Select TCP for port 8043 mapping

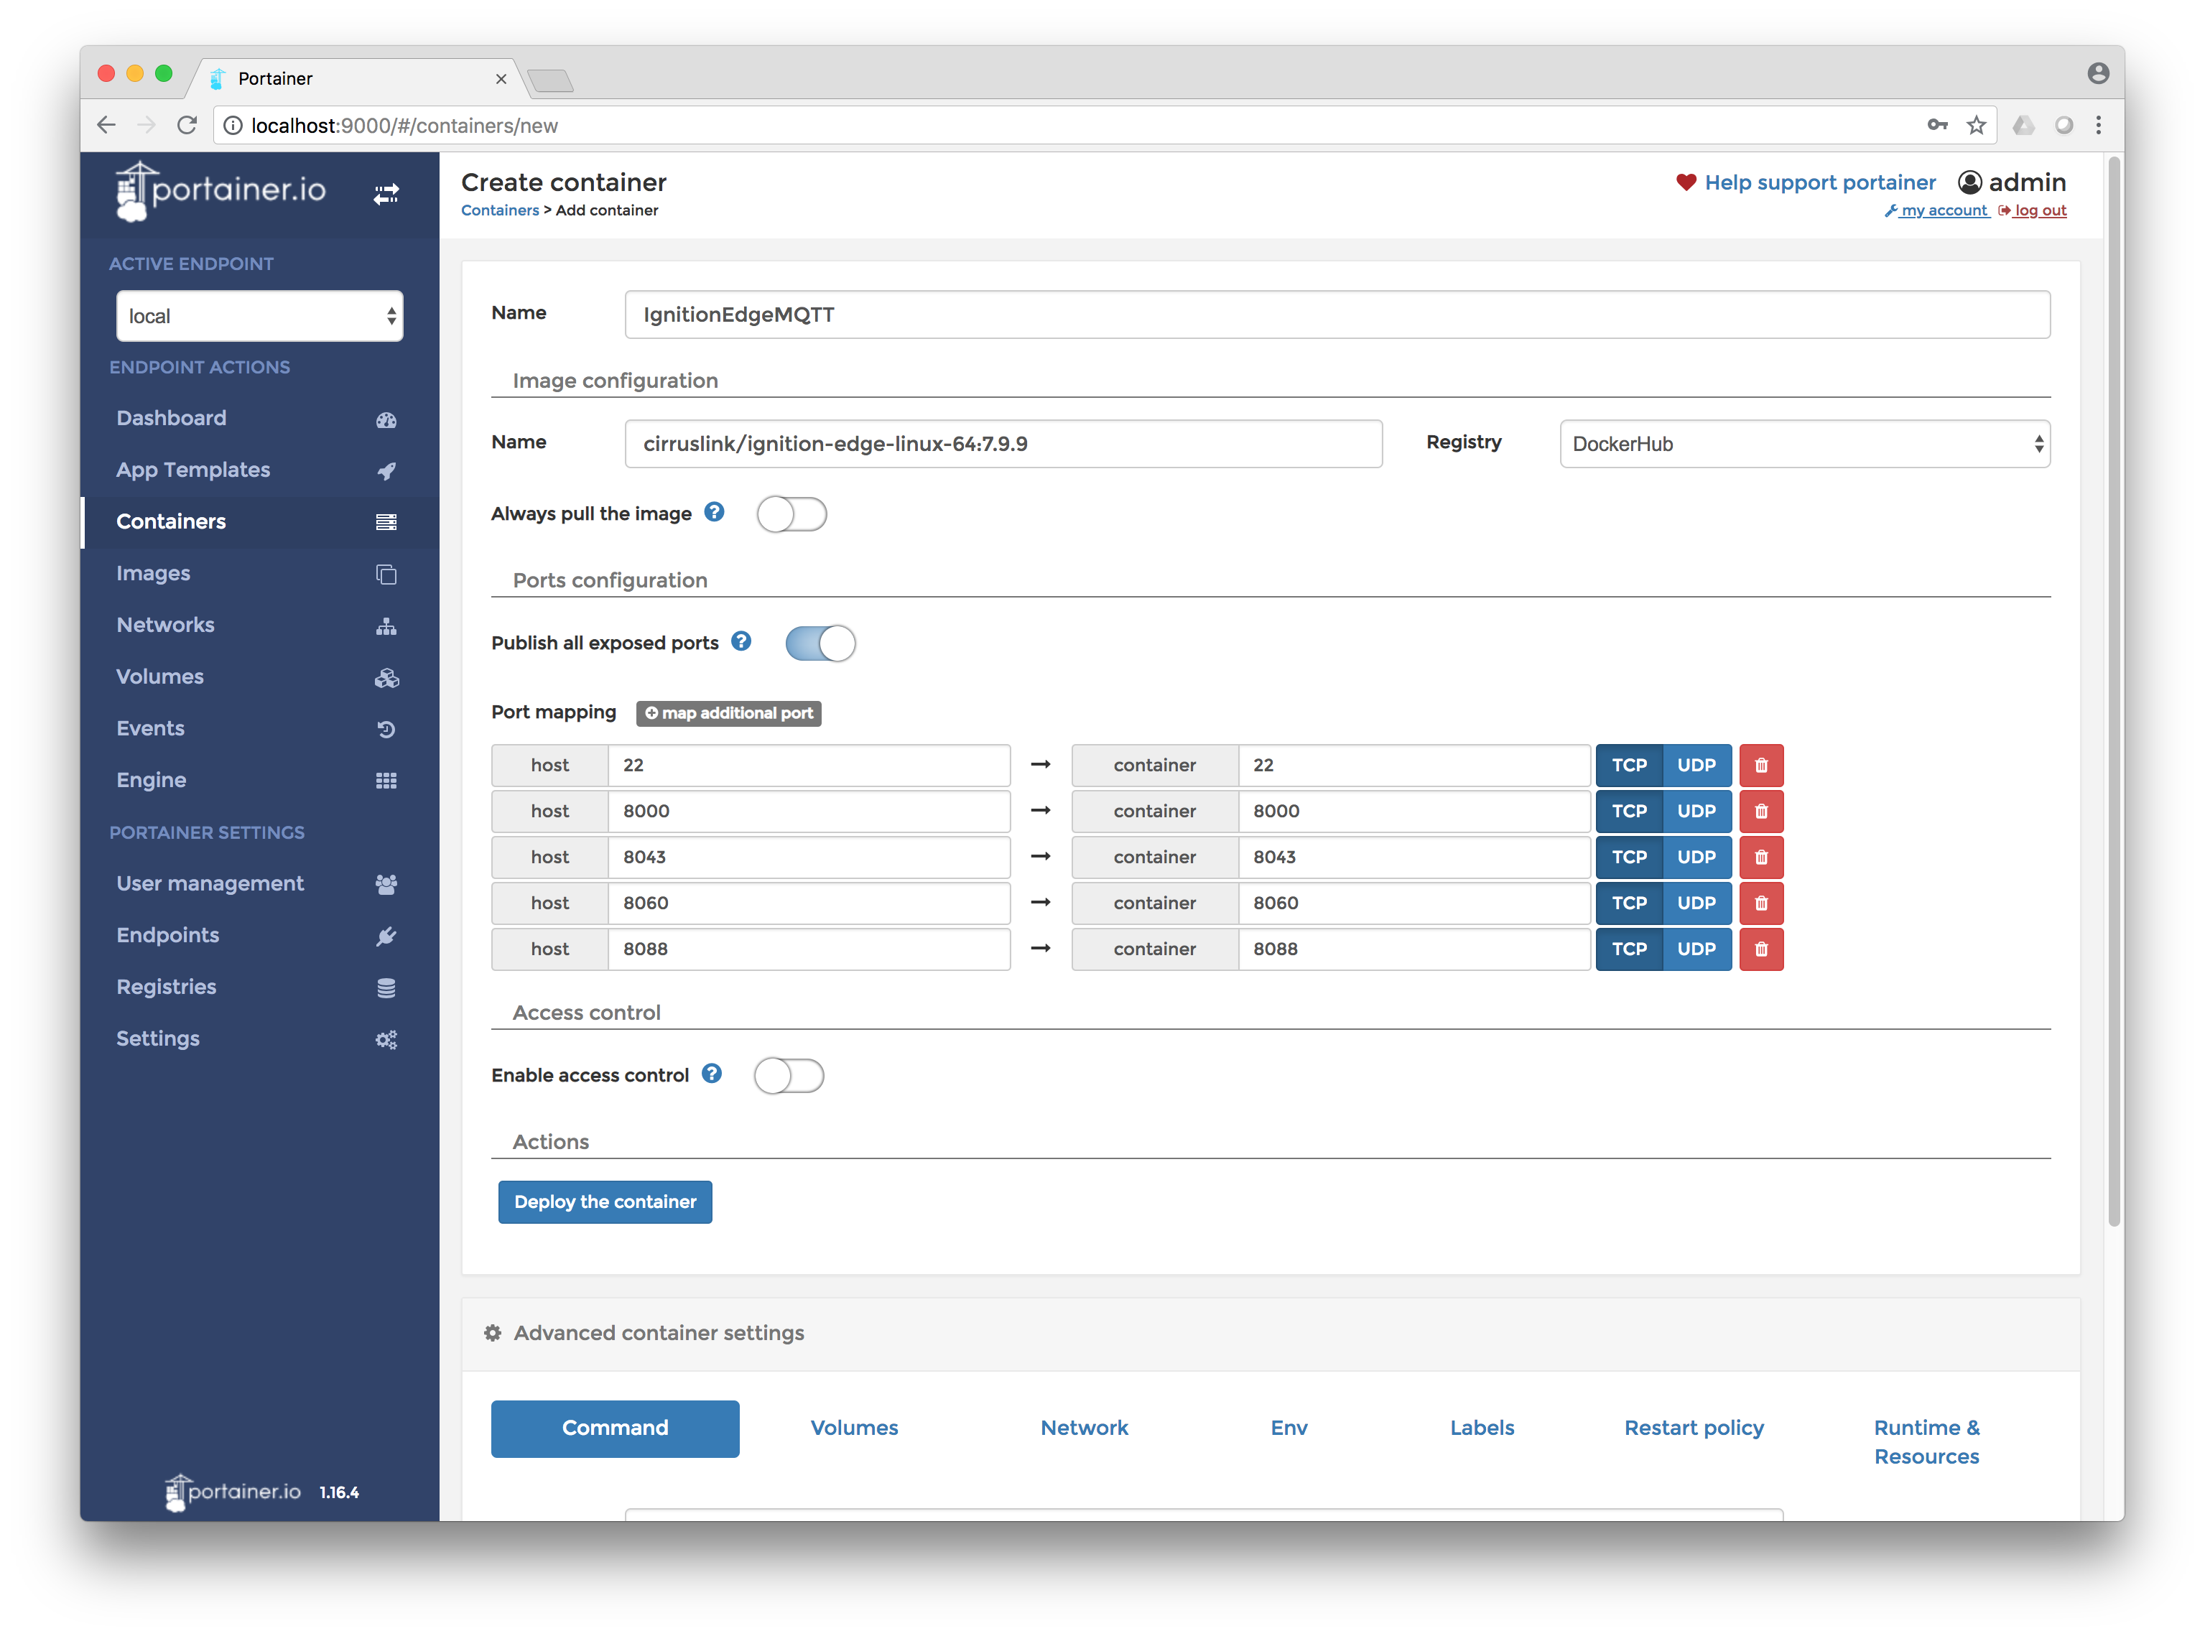coord(1629,857)
